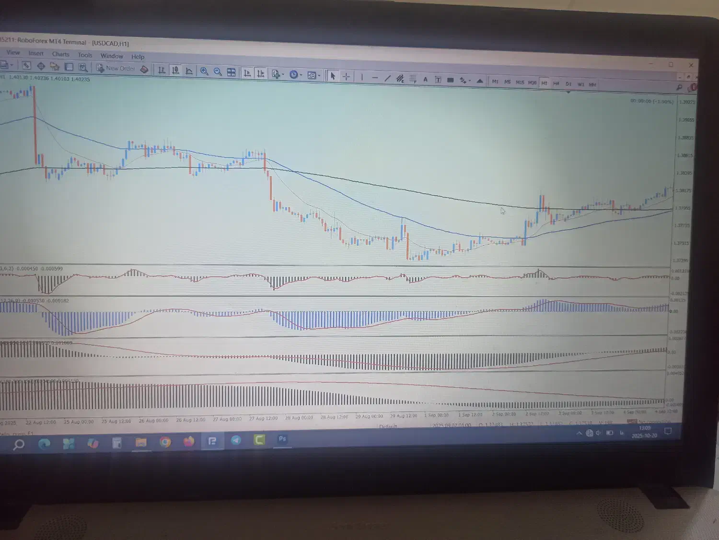The height and width of the screenshot is (540, 719).
Task: Open the Help menu
Action: [x=138, y=57]
